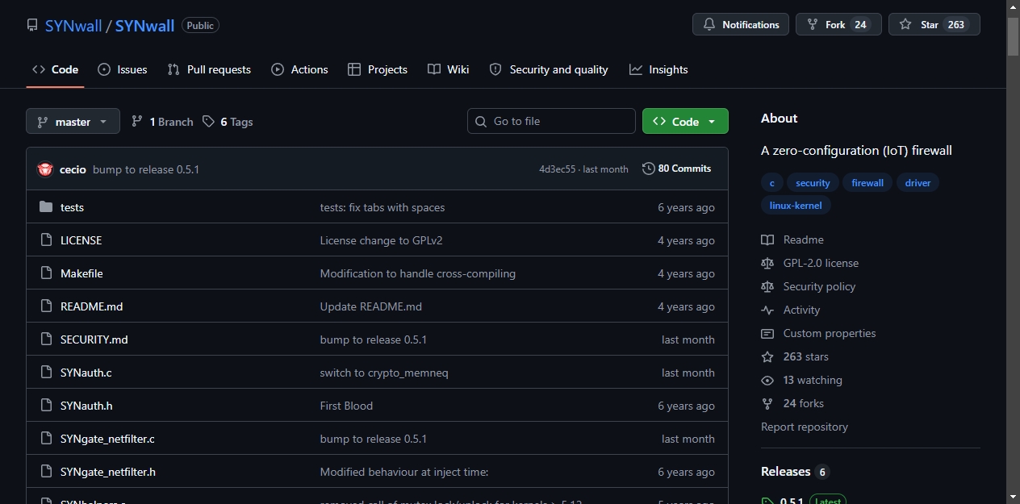Open SYNgate_netfilter.c file

tap(107, 439)
